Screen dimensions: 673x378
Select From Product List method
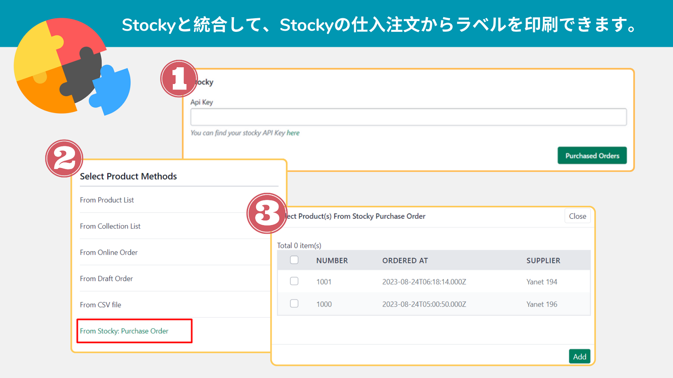(107, 200)
